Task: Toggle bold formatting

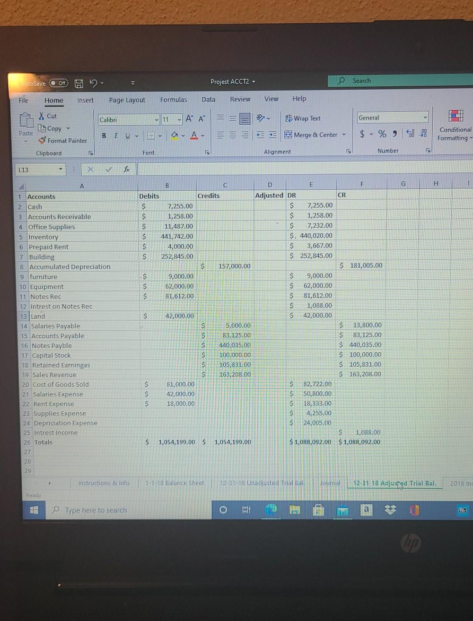Action: coord(104,136)
